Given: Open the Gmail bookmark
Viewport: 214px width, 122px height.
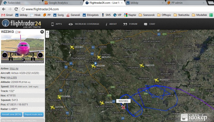Looking at the screenshot, I should tap(7, 15).
